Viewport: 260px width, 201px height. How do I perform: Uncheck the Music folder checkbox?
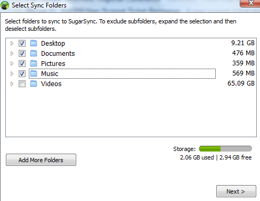click(x=22, y=73)
